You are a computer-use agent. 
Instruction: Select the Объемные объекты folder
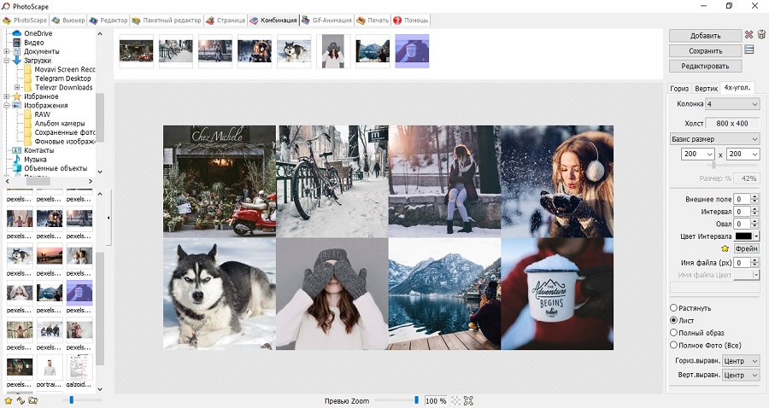pyautogui.click(x=56, y=168)
